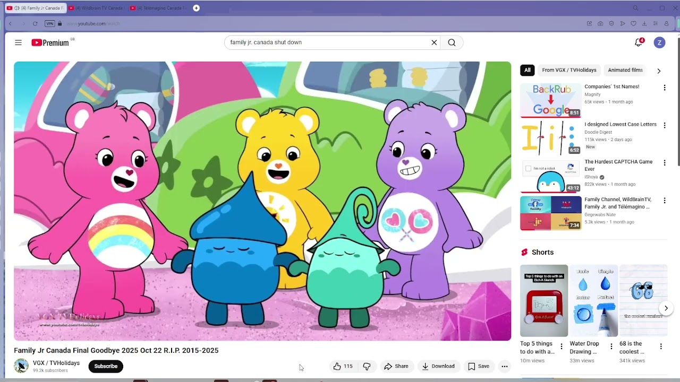This screenshot has width=680, height=382.
Task: Select the From VGX / TVHolidays chip
Action: (x=569, y=70)
